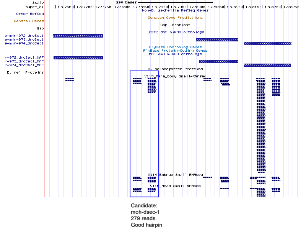Select the mir-973 LASTZ ortholog bar
This screenshot has width=306, height=228.
(216, 39)
